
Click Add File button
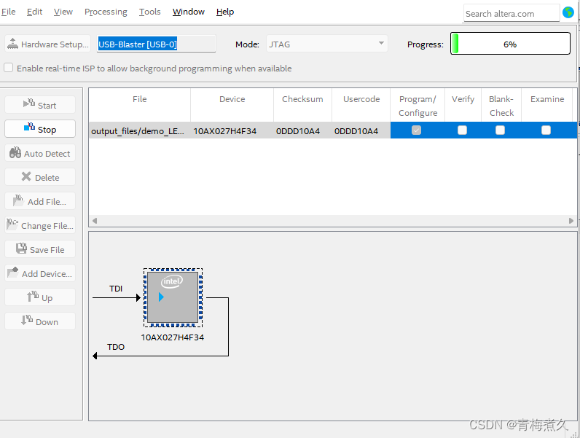40,201
